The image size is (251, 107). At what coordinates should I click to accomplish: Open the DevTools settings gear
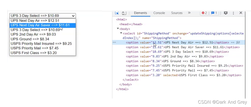coord(226,13)
